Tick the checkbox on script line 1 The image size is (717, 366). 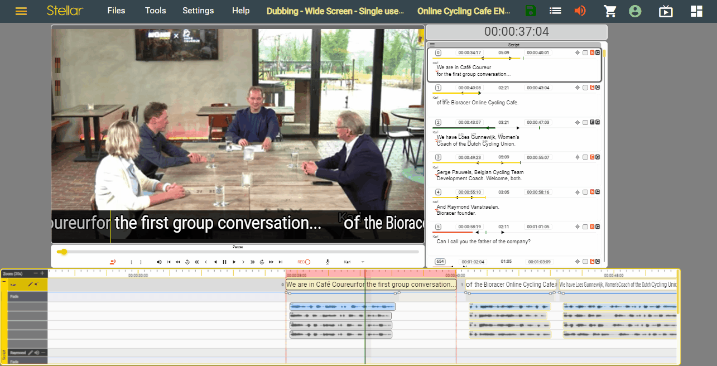pos(585,88)
